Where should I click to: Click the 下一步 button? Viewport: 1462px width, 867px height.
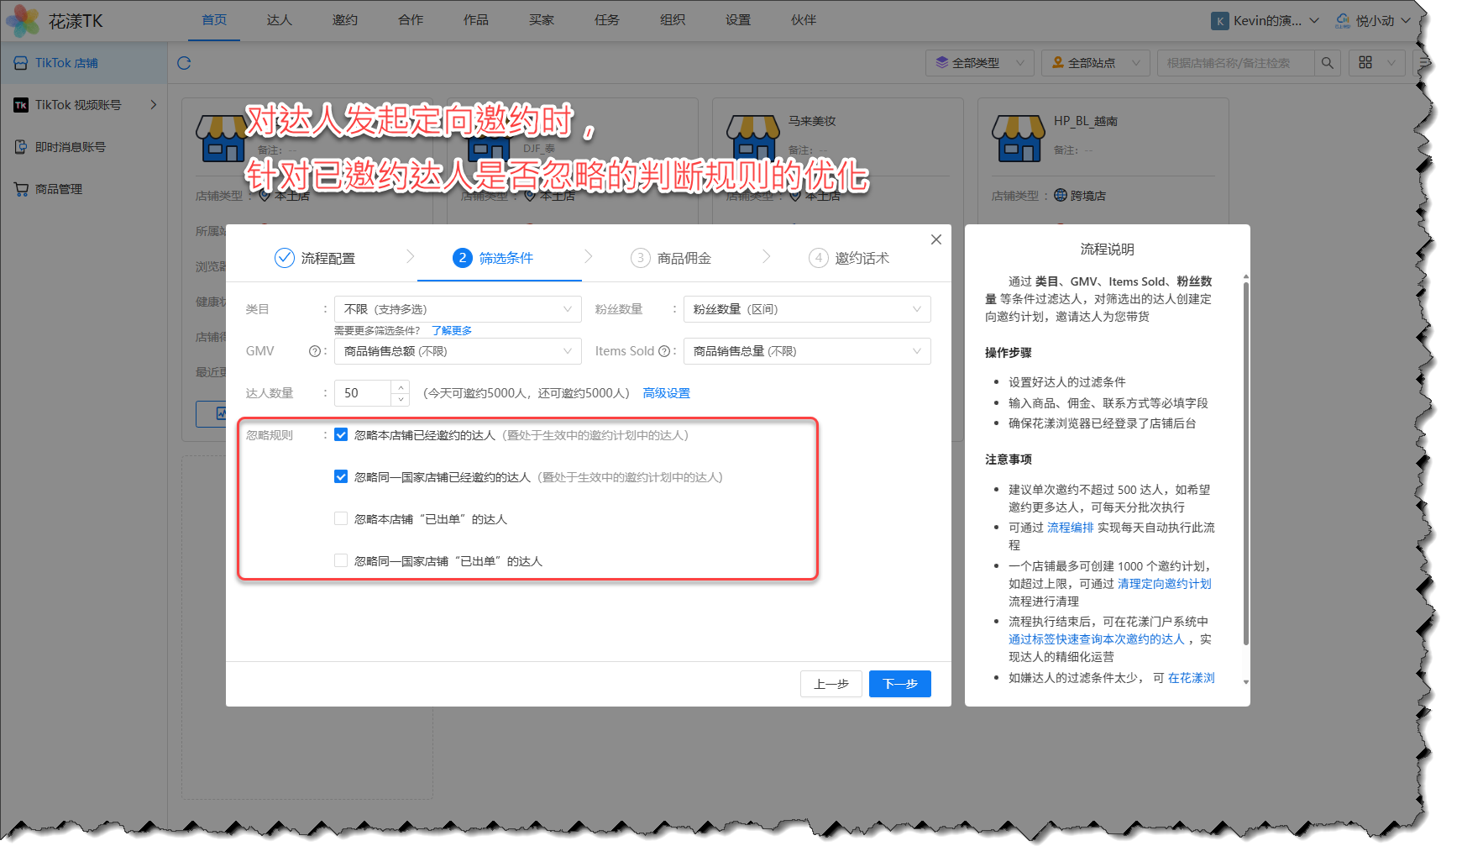pyautogui.click(x=899, y=684)
